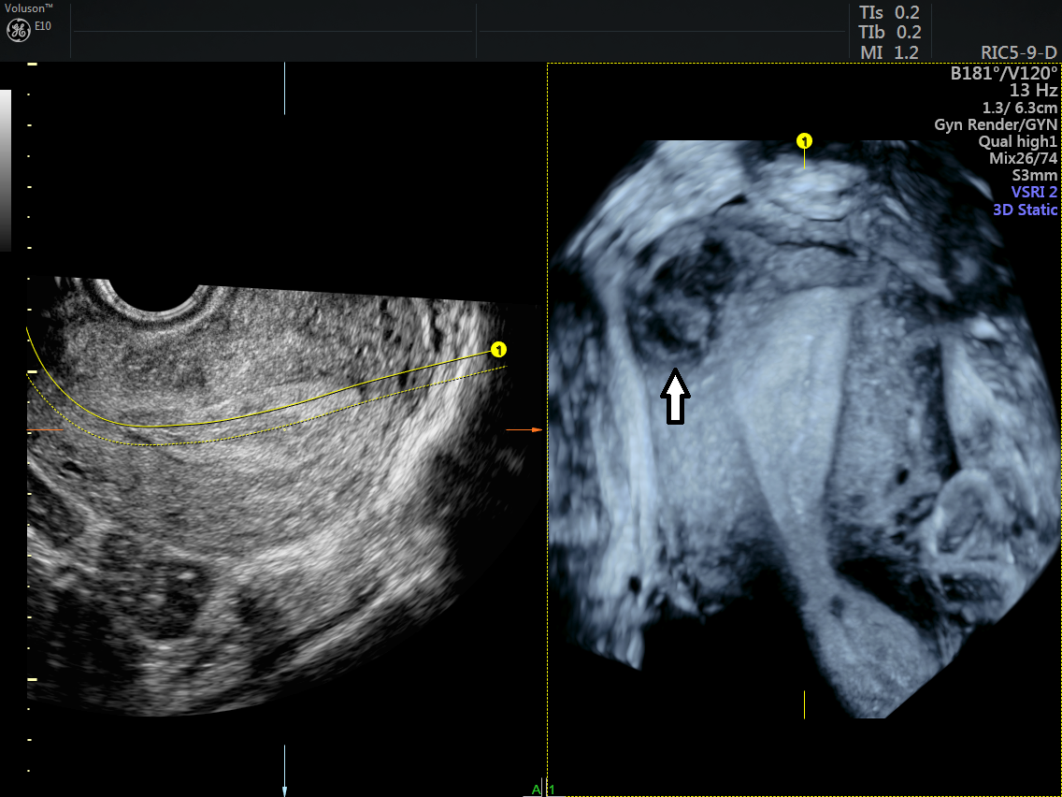1062x797 pixels.
Task: Expand the Mix26/74 blending setting
Action: coord(1024,158)
